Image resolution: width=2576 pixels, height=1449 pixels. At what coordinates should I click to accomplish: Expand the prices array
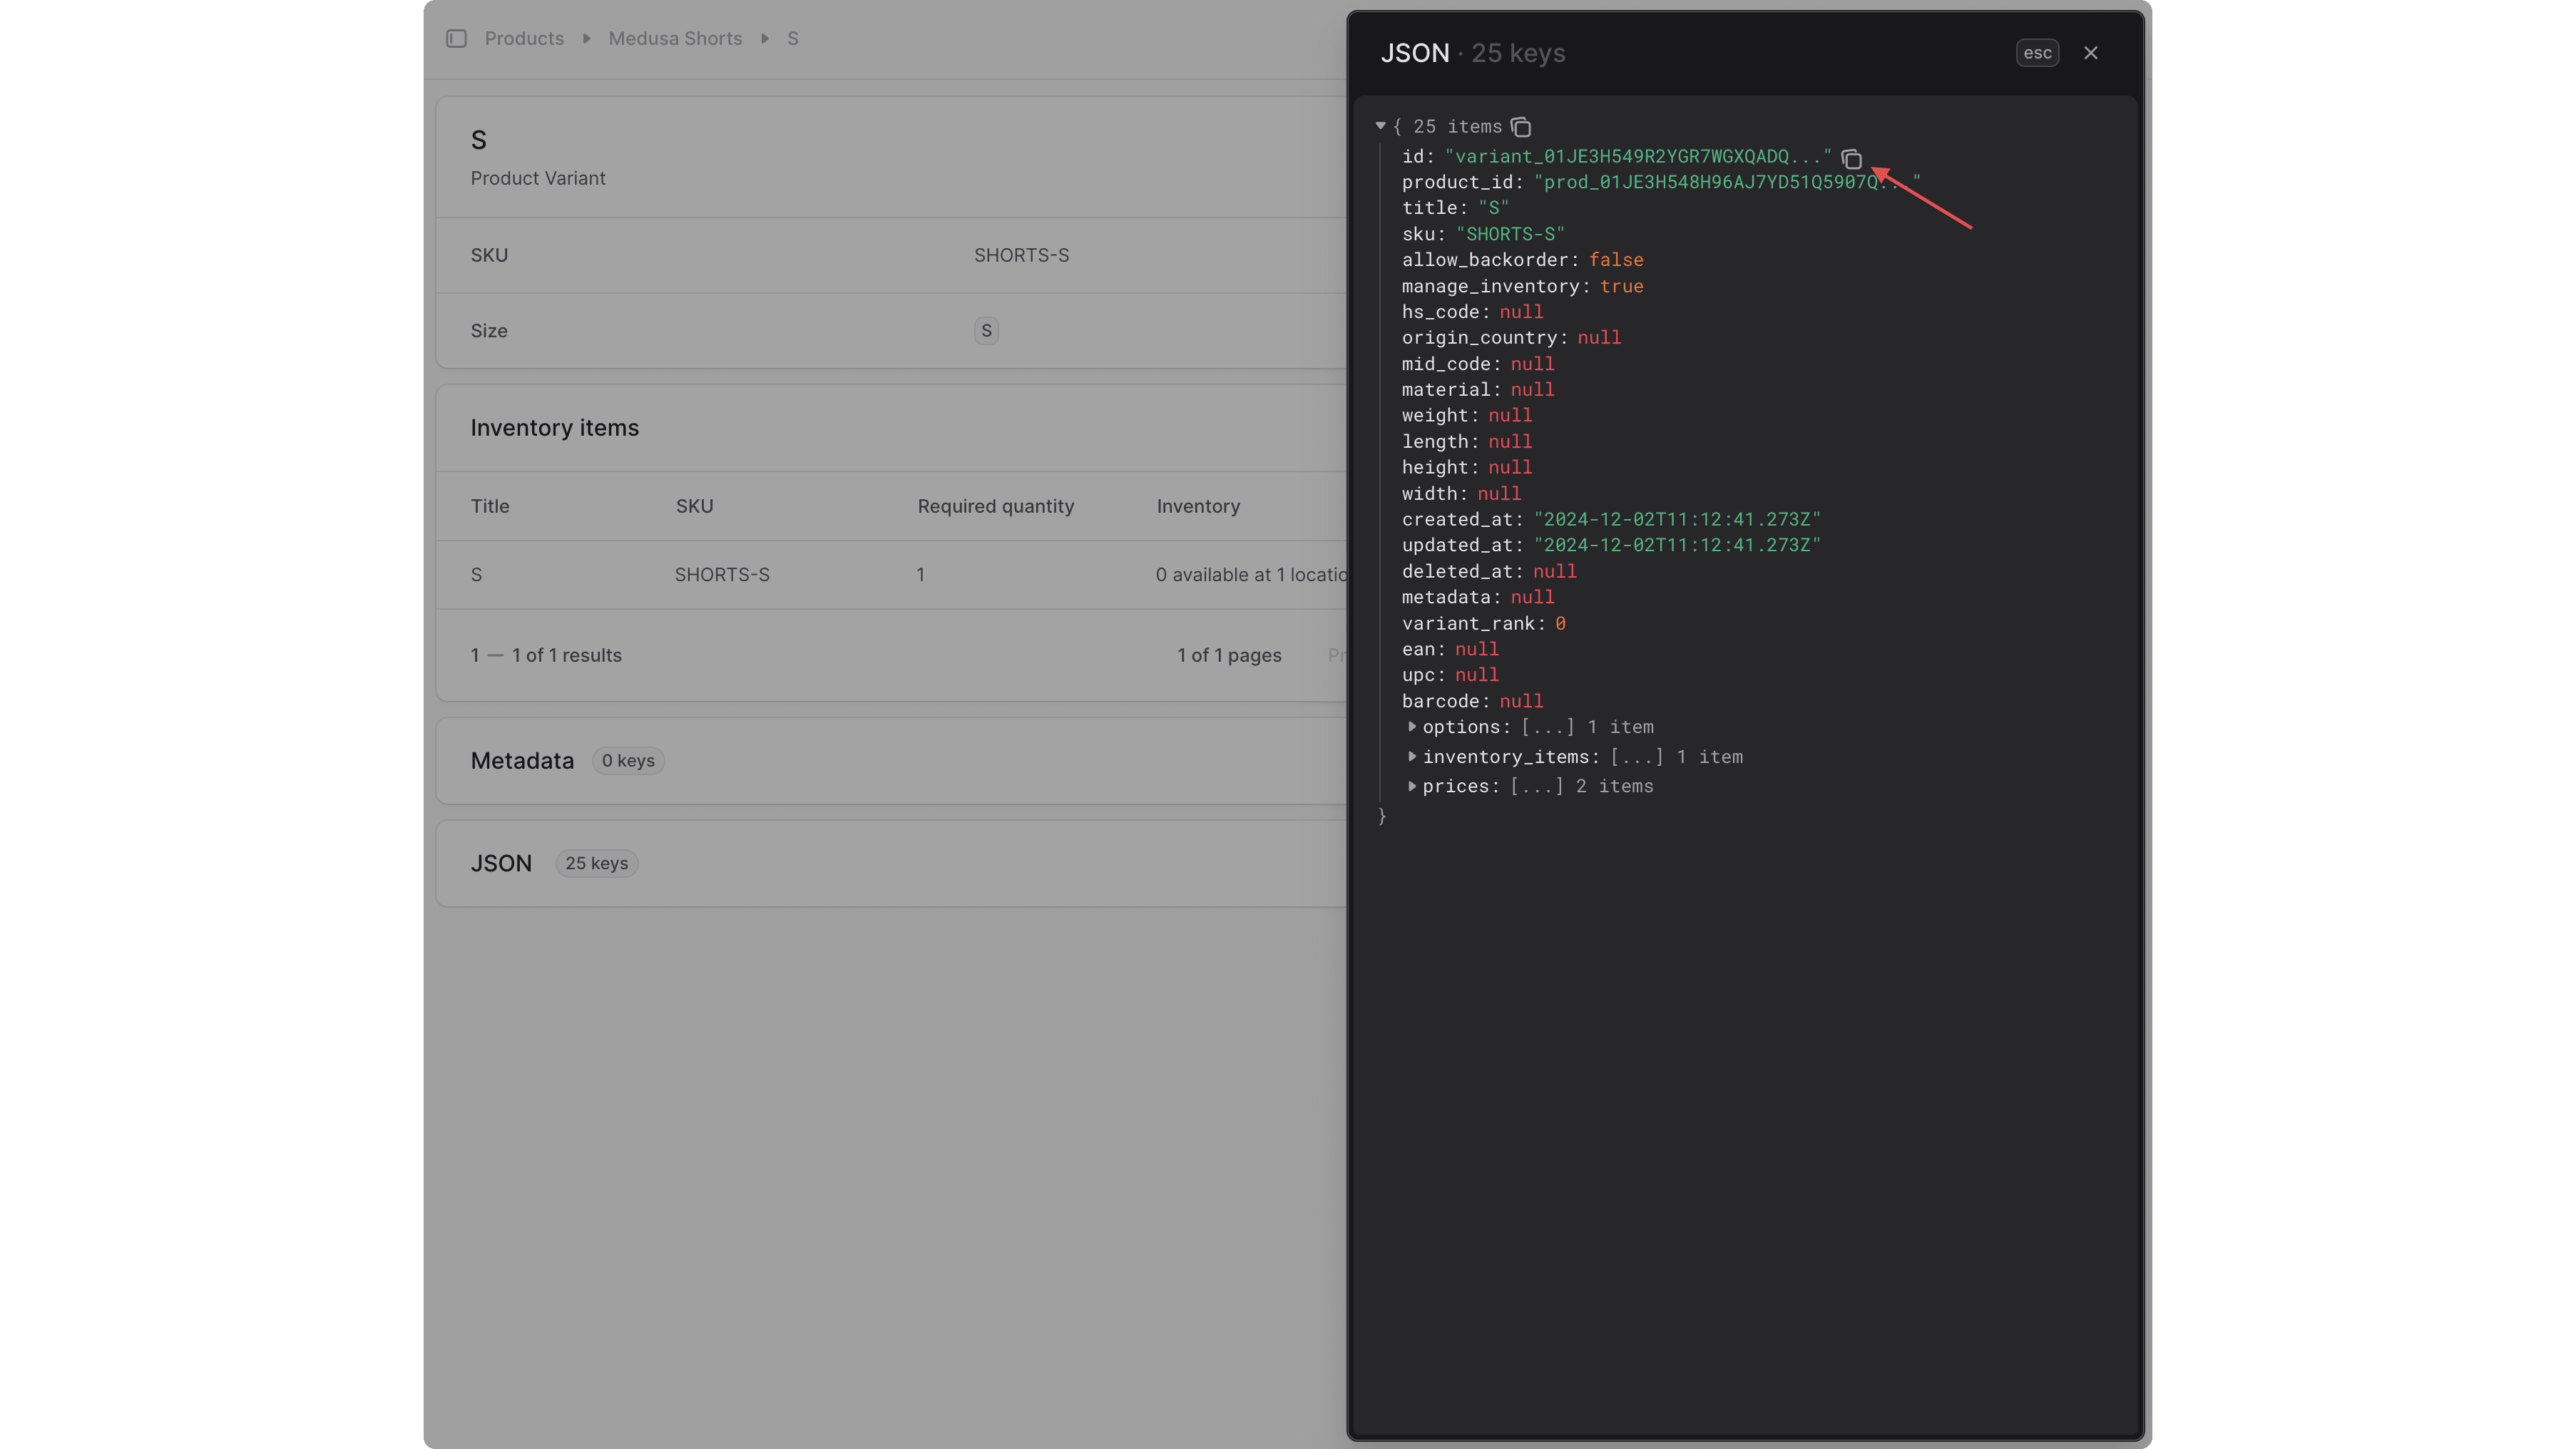click(x=1413, y=787)
